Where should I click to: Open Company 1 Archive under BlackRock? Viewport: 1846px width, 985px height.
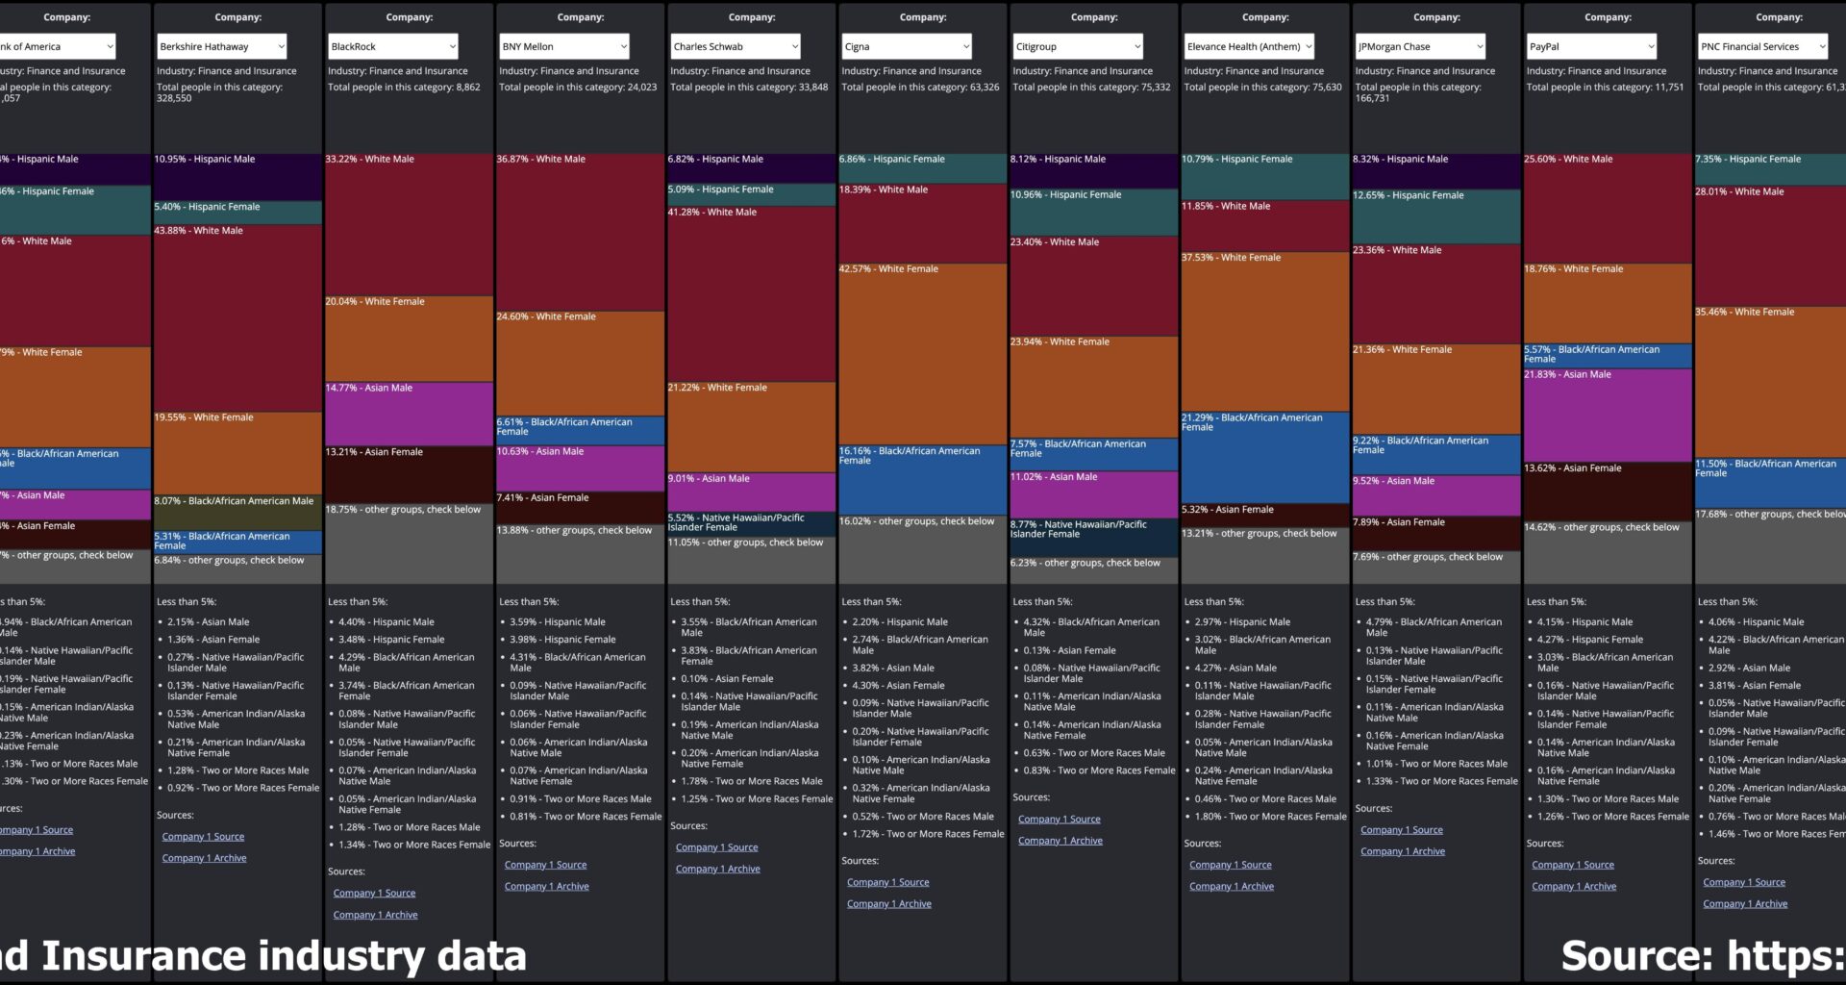[374, 914]
